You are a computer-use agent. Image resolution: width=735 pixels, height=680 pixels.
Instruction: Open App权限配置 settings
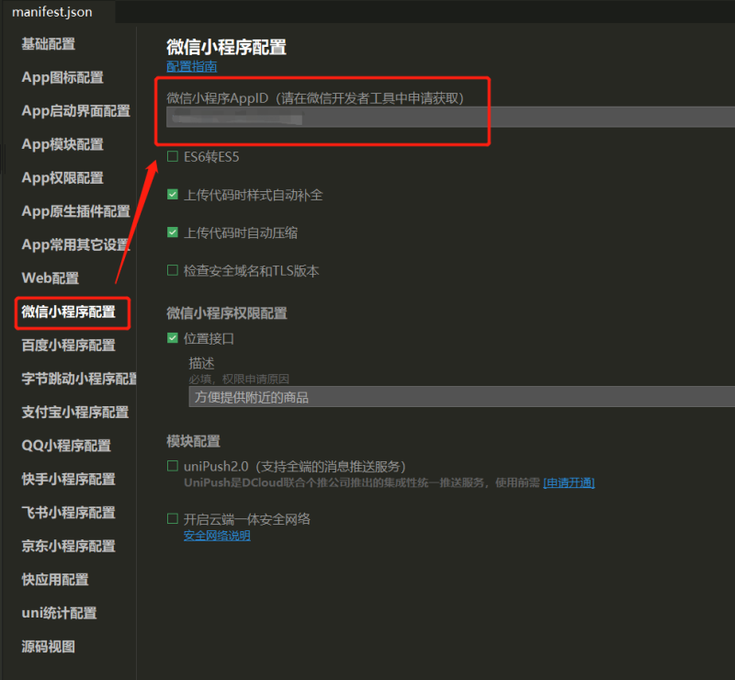click(62, 177)
